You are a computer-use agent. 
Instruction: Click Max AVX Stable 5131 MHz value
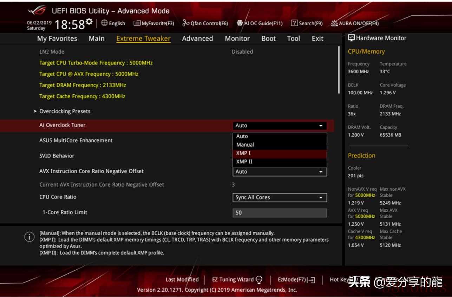tap(390, 224)
